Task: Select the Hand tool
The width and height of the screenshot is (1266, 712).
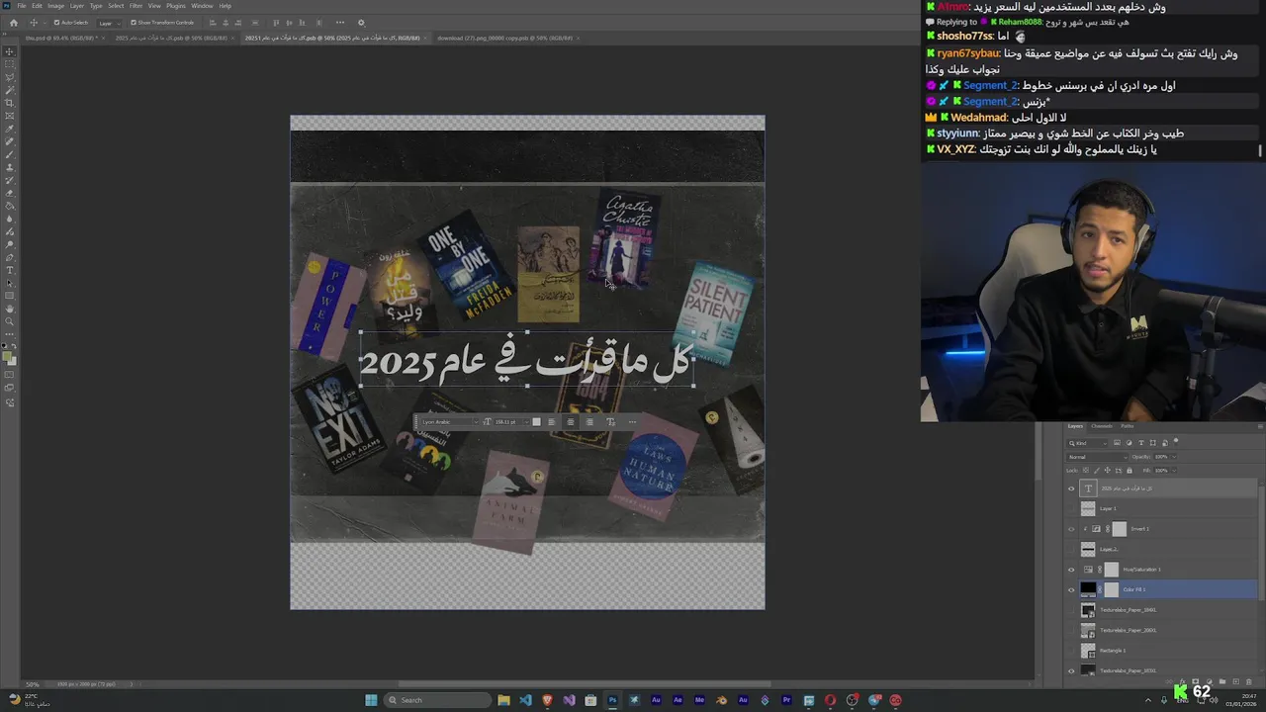Action: 9,309
